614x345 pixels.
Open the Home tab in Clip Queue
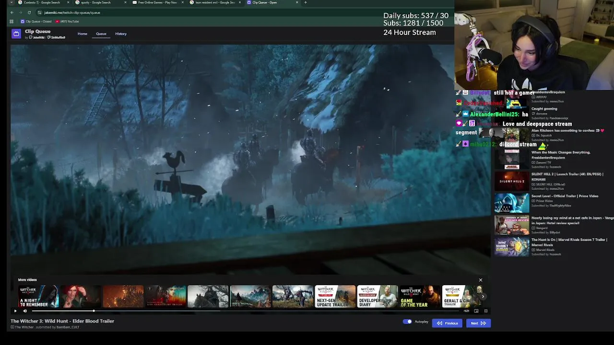click(83, 34)
